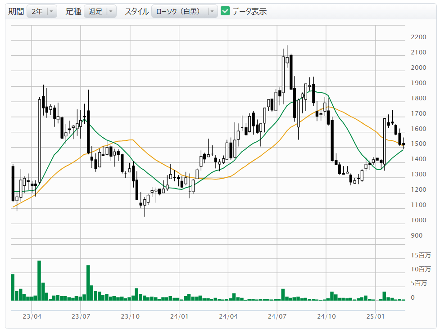Select the long white candle near 23/04

39,140
